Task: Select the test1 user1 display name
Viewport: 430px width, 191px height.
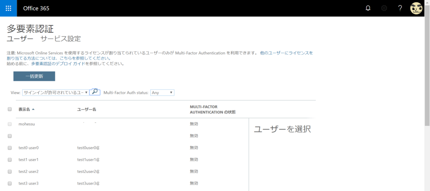Action: pyautogui.click(x=29, y=160)
